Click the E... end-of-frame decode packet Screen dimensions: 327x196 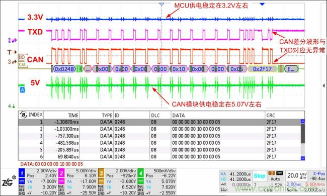(291, 69)
